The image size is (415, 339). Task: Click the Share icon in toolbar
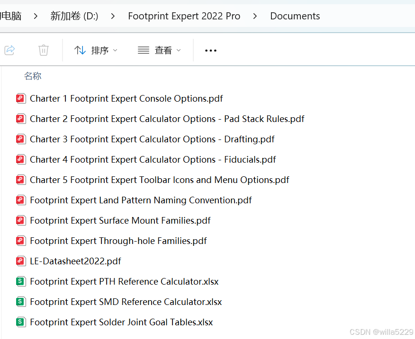tap(10, 50)
